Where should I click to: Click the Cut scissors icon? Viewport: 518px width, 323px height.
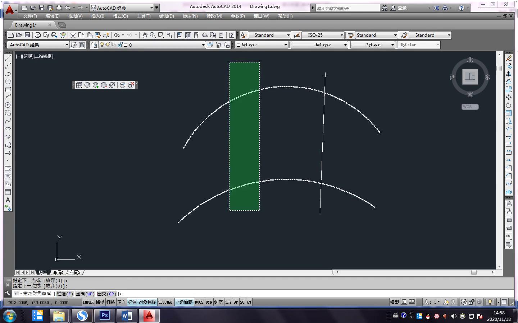click(x=73, y=35)
